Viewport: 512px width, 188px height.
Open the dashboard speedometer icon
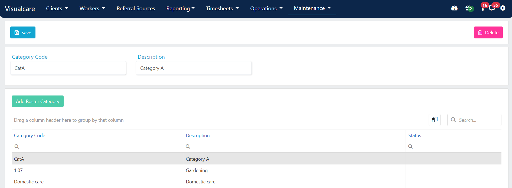[x=454, y=8]
